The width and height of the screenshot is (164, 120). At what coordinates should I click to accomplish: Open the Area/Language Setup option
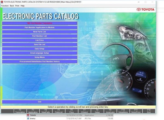coord(40,53)
